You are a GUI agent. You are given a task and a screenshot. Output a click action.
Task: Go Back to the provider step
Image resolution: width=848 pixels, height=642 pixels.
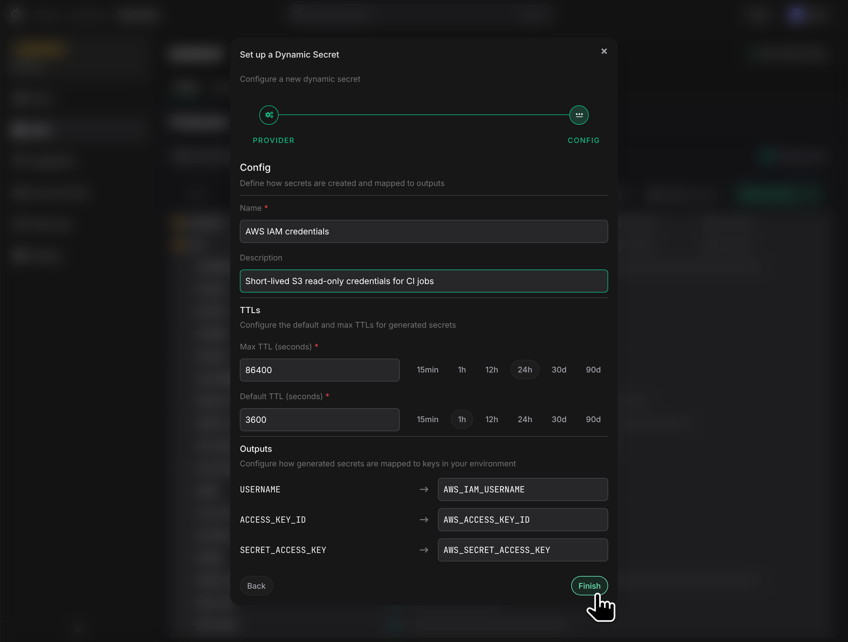point(256,586)
